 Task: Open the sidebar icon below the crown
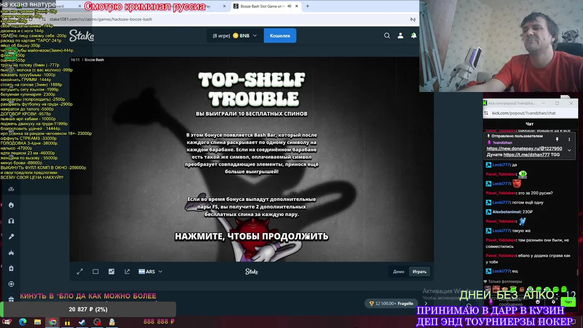point(11,268)
